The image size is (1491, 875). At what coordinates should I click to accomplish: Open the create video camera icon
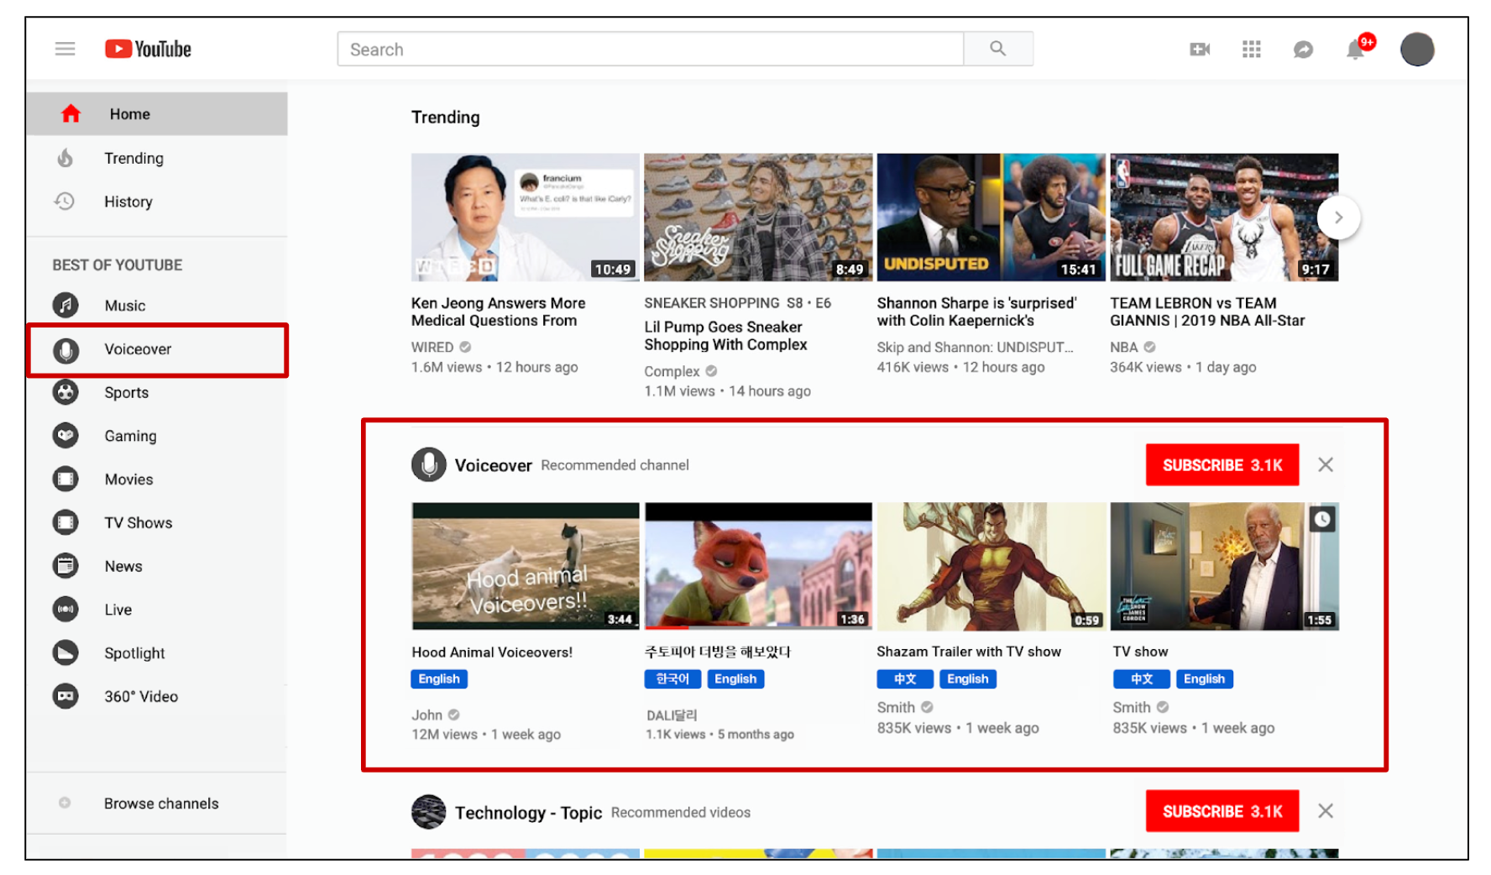1200,50
